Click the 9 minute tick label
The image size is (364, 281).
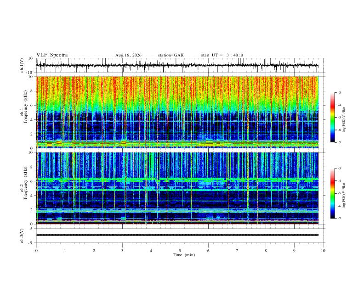point(294,251)
